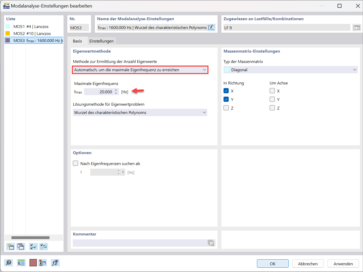Viewport: 363px width, 272px height.
Task: Open units and decimal places icon
Action: (x=21, y=263)
